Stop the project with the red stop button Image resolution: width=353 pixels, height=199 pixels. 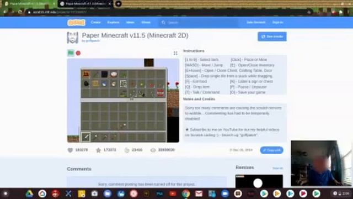coord(78,53)
